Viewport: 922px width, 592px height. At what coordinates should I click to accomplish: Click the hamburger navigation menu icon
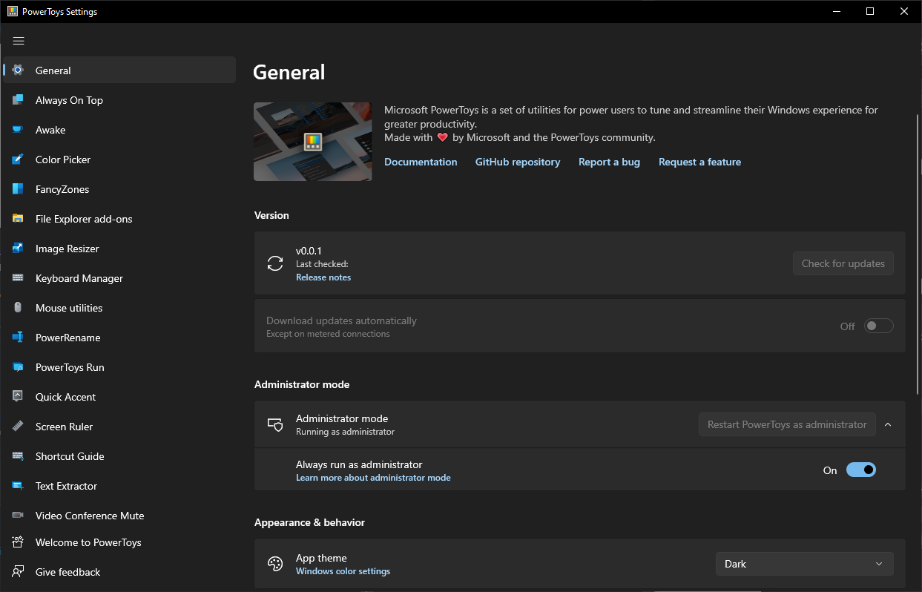tap(19, 41)
